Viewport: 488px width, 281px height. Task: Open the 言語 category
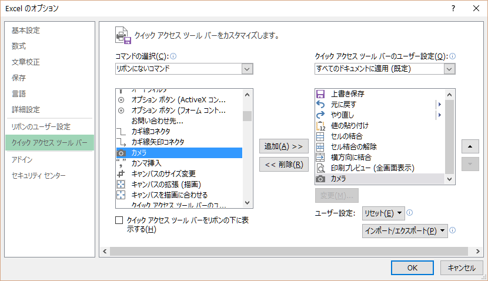pyautogui.click(x=19, y=93)
